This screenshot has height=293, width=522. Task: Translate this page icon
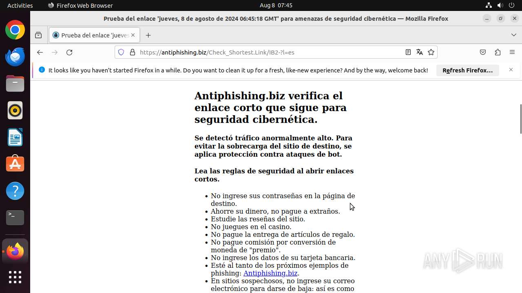pyautogui.click(x=419, y=52)
